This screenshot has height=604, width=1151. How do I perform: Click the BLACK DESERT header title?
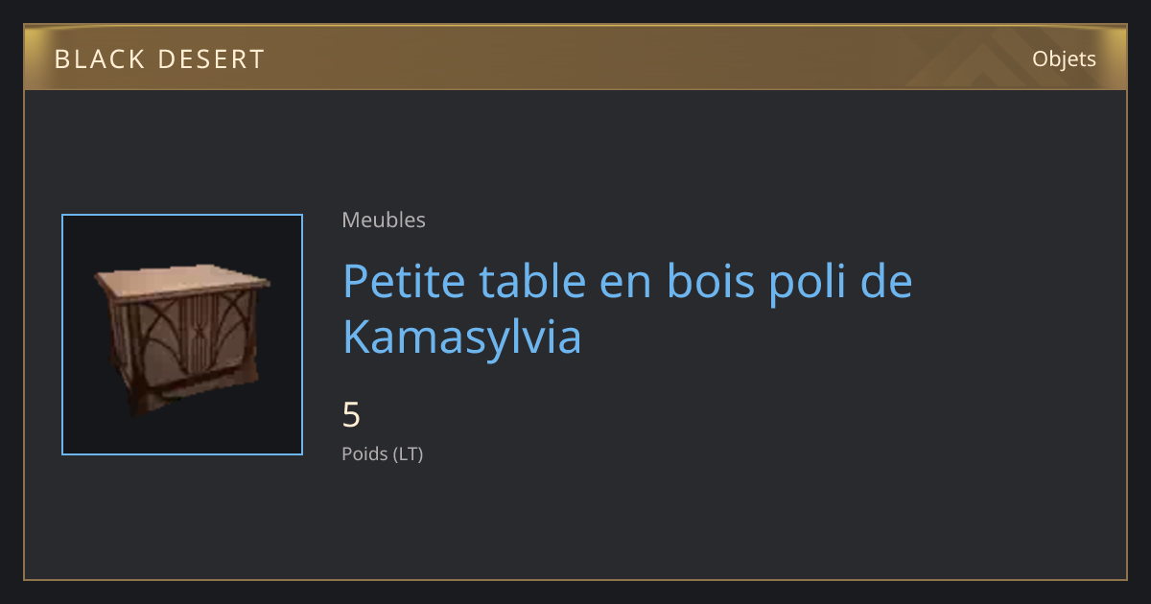(159, 59)
